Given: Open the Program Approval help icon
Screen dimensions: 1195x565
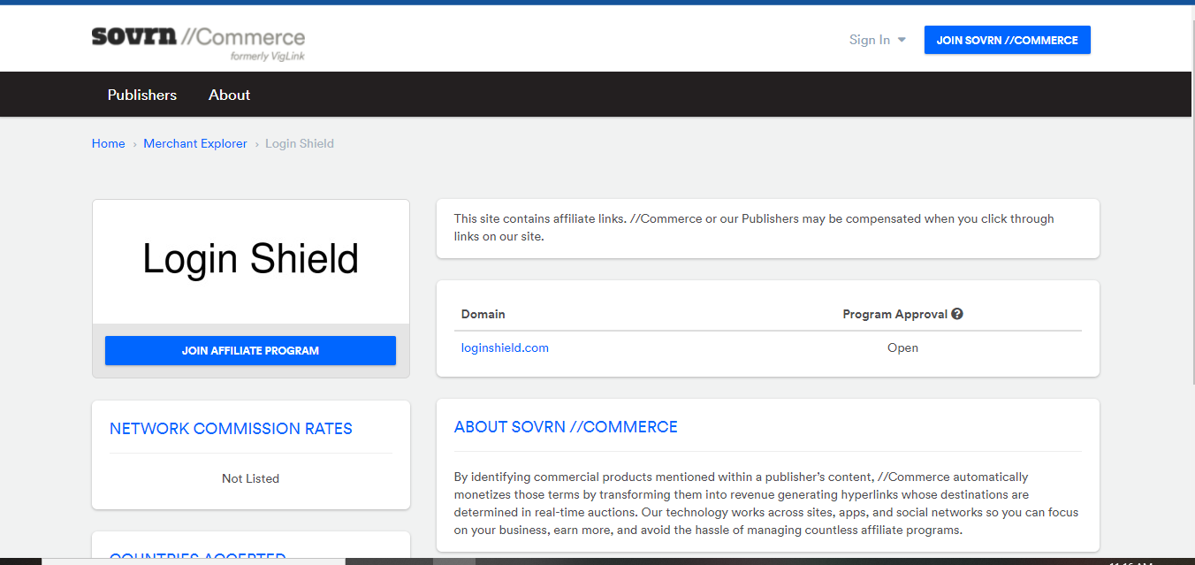Looking at the screenshot, I should tap(957, 314).
